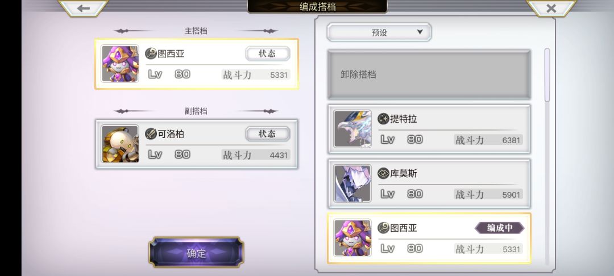Click the eye icon next to 库莫斯
This screenshot has width=614, height=276.
tap(383, 173)
